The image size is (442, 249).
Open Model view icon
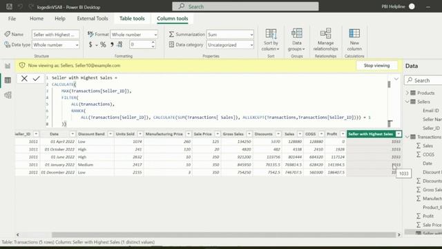click(8, 95)
